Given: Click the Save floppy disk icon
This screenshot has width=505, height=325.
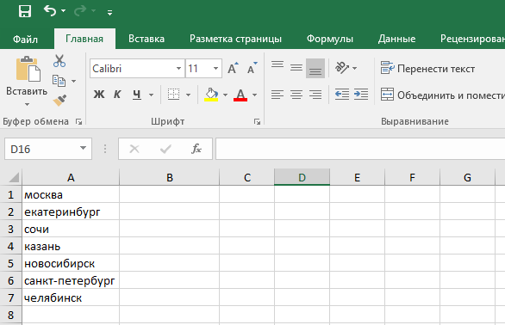Looking at the screenshot, I should pyautogui.click(x=25, y=11).
